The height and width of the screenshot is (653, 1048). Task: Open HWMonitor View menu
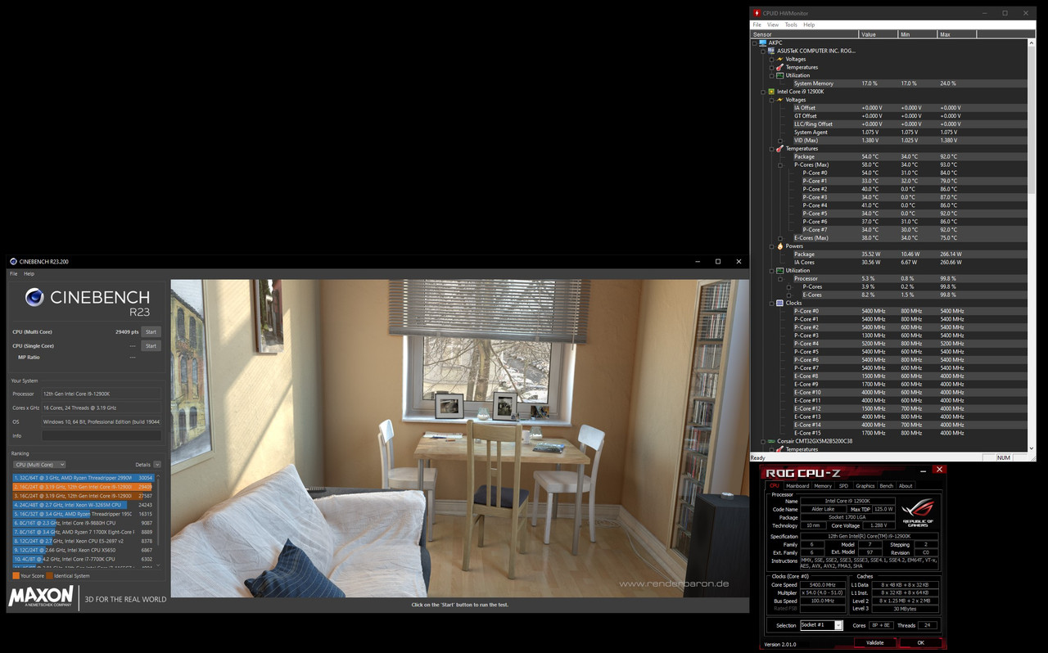(x=773, y=25)
